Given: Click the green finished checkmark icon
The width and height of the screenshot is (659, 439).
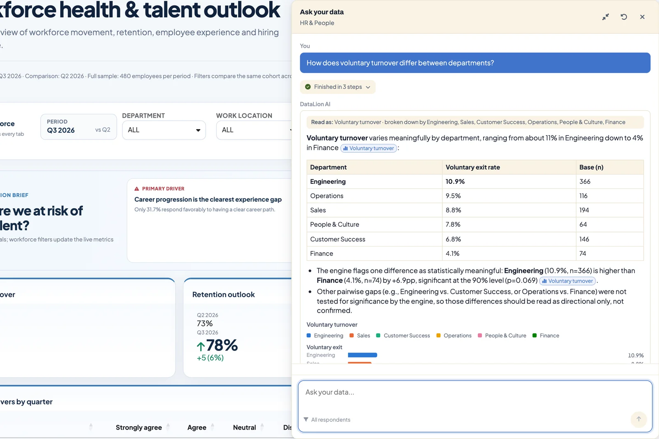Looking at the screenshot, I should tap(308, 87).
